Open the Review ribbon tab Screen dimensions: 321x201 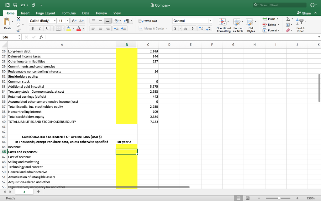pyautogui.click(x=101, y=13)
